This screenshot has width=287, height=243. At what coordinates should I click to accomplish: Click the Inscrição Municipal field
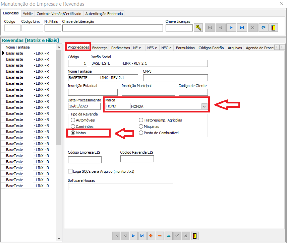tap(148, 92)
